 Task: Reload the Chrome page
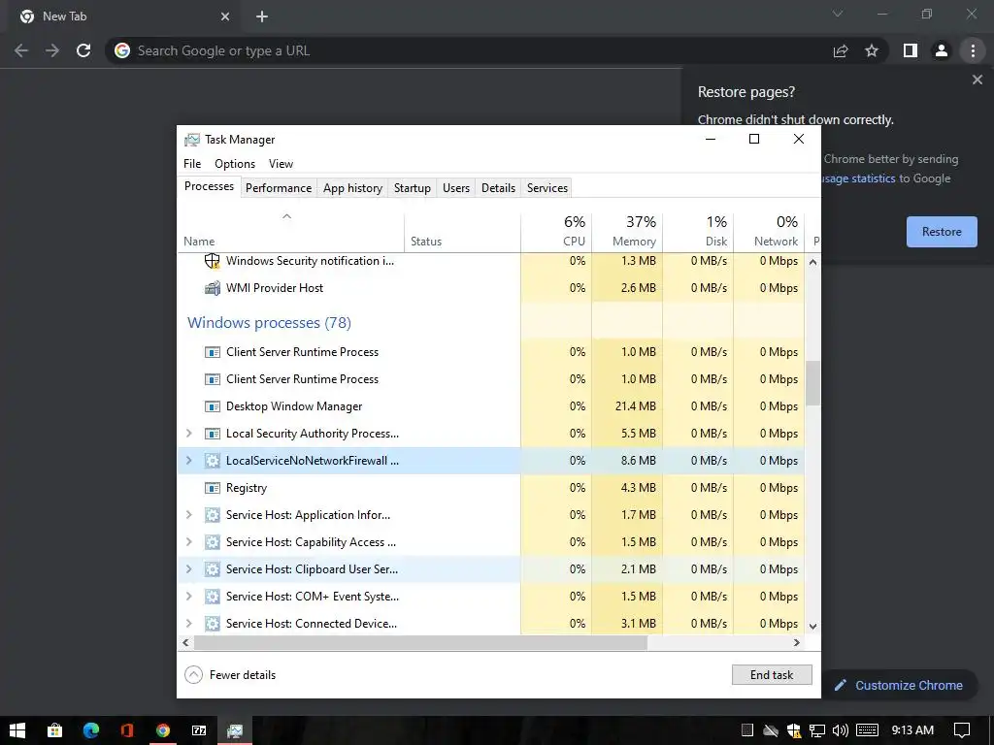click(x=83, y=50)
